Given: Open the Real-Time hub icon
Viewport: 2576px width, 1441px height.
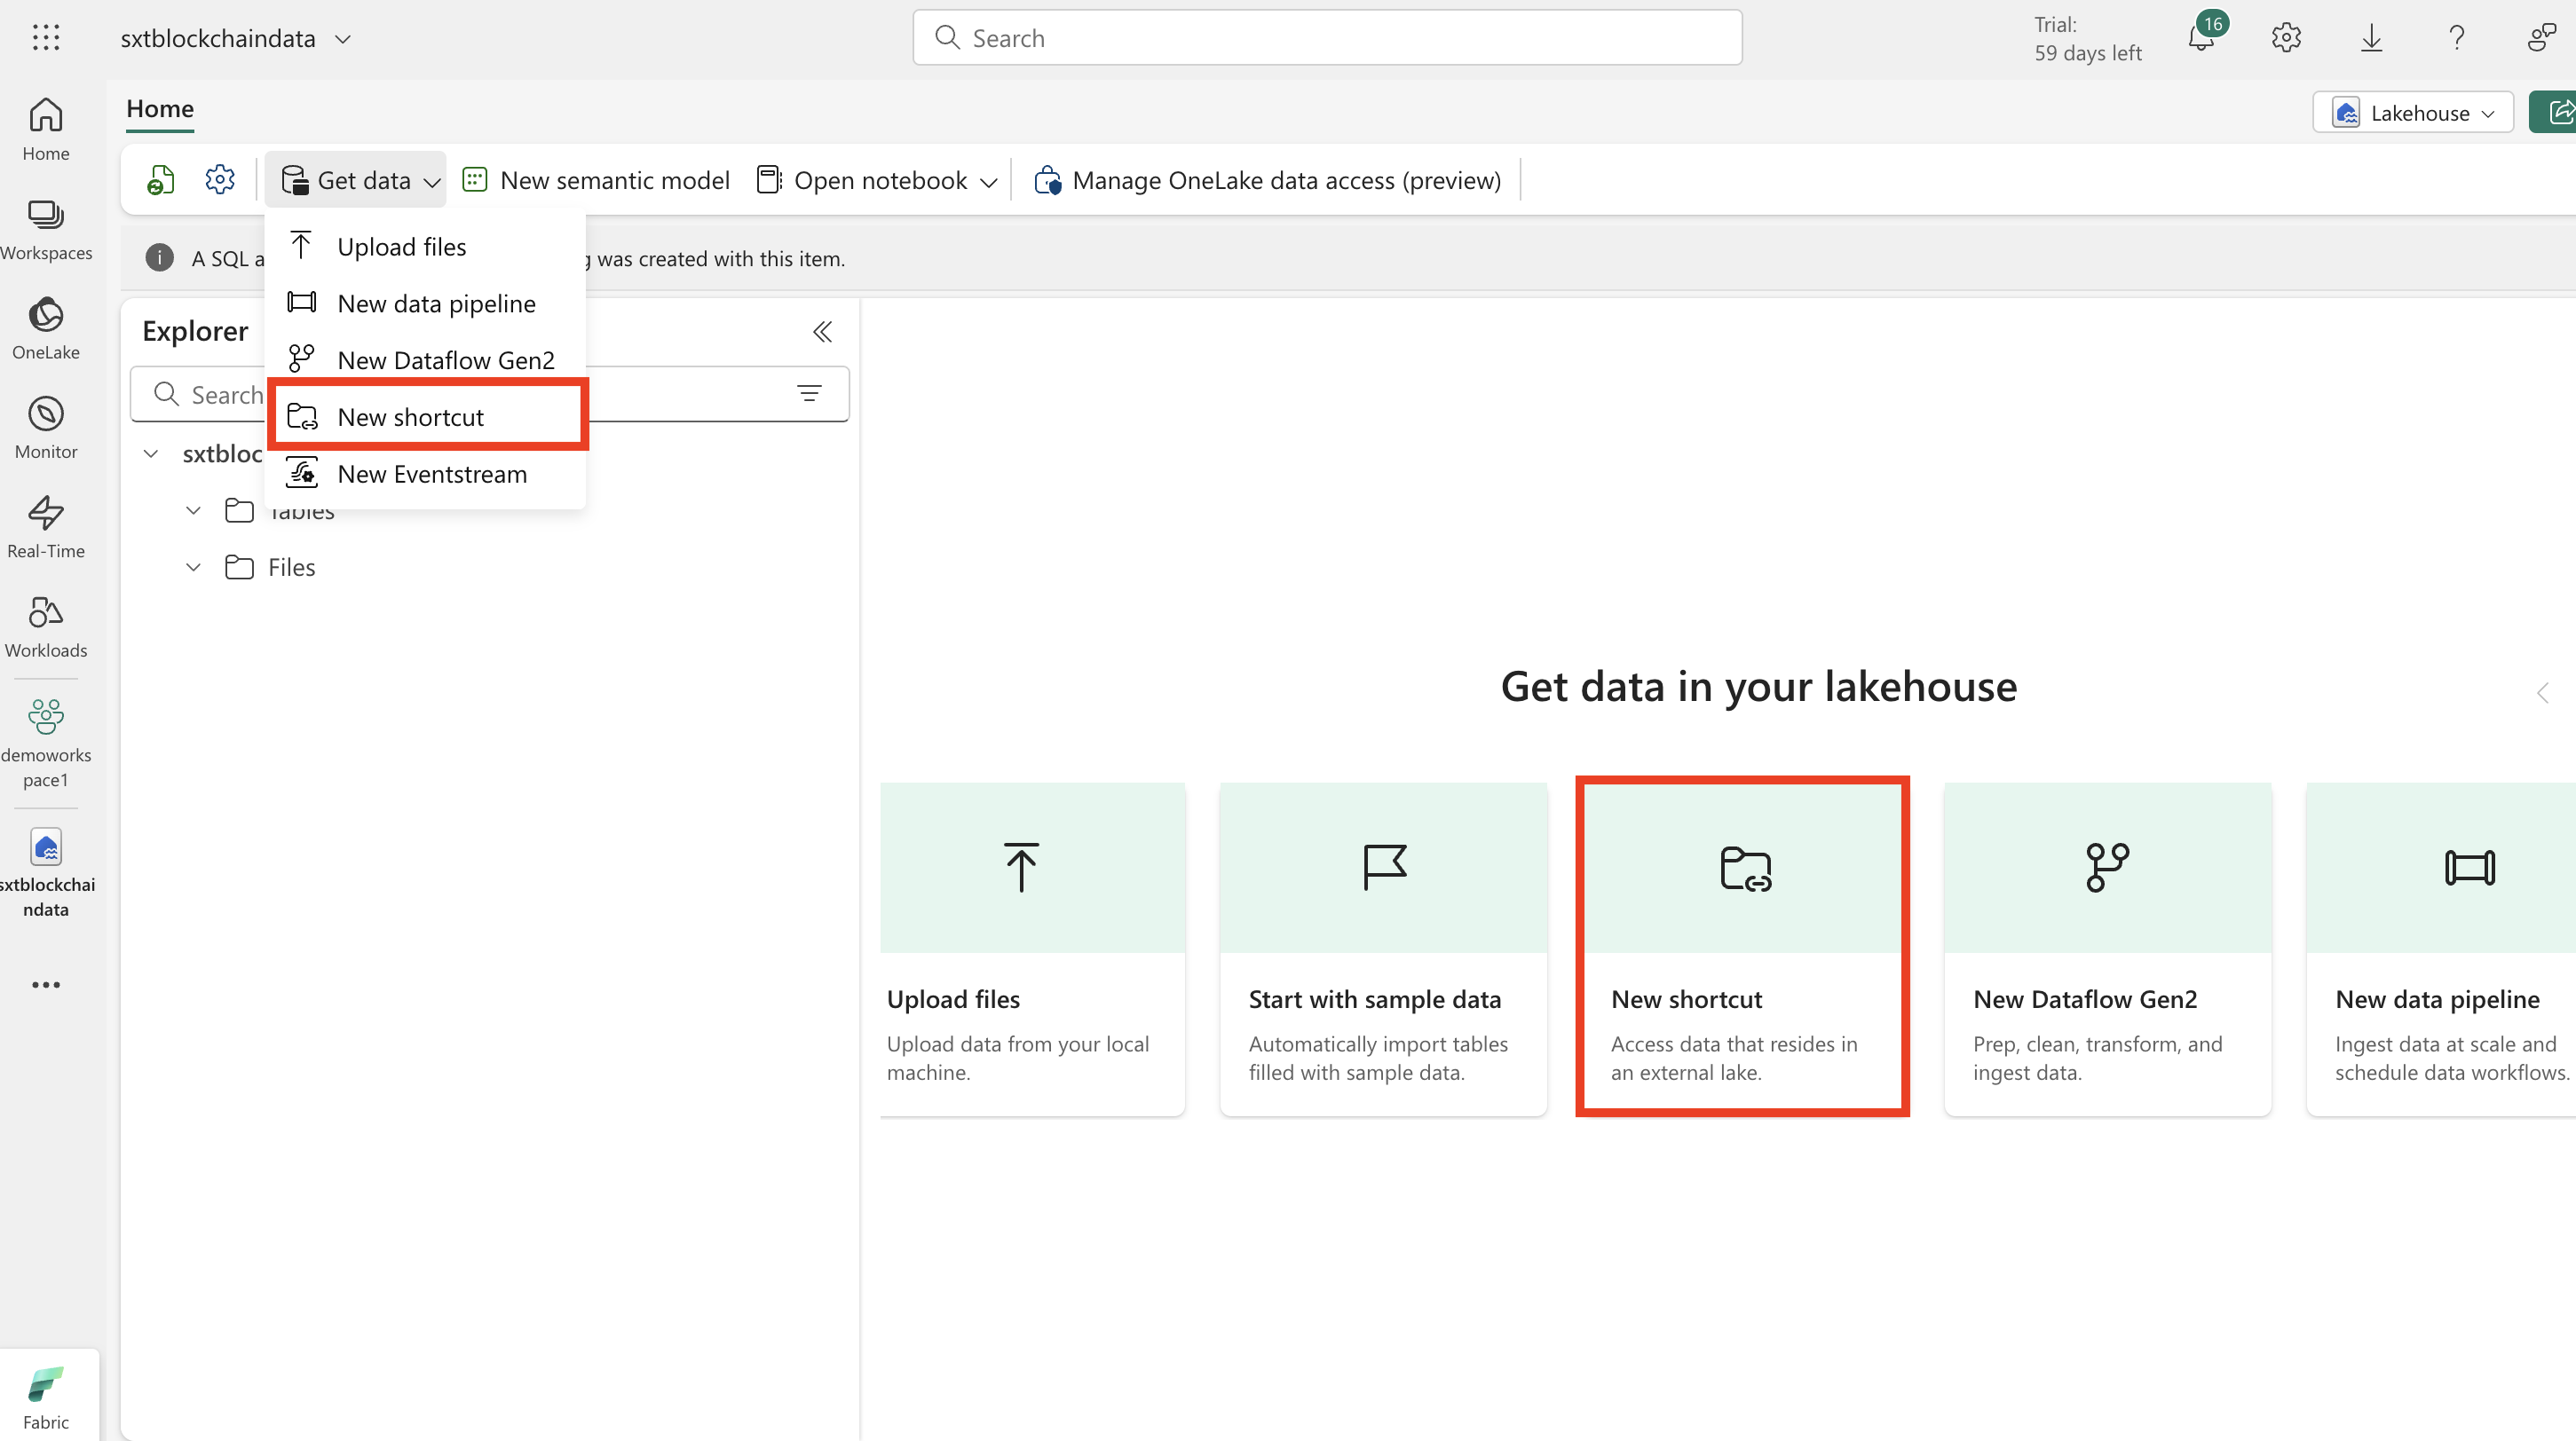Looking at the screenshot, I should pos(46,527).
